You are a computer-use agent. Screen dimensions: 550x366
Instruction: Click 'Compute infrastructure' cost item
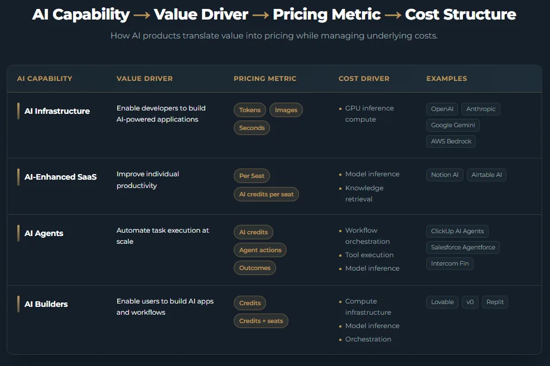tap(368, 307)
